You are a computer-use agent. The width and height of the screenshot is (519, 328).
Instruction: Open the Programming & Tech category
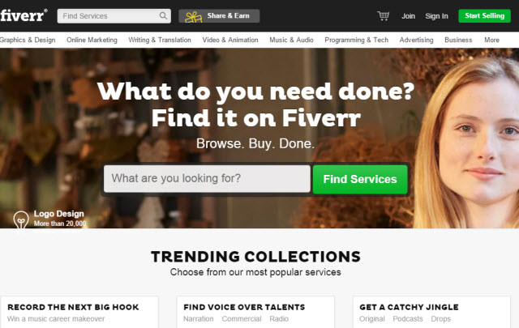pyautogui.click(x=356, y=40)
